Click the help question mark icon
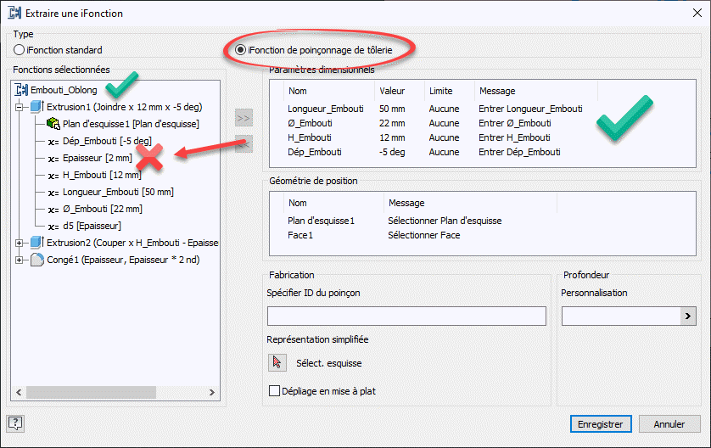 point(14,423)
